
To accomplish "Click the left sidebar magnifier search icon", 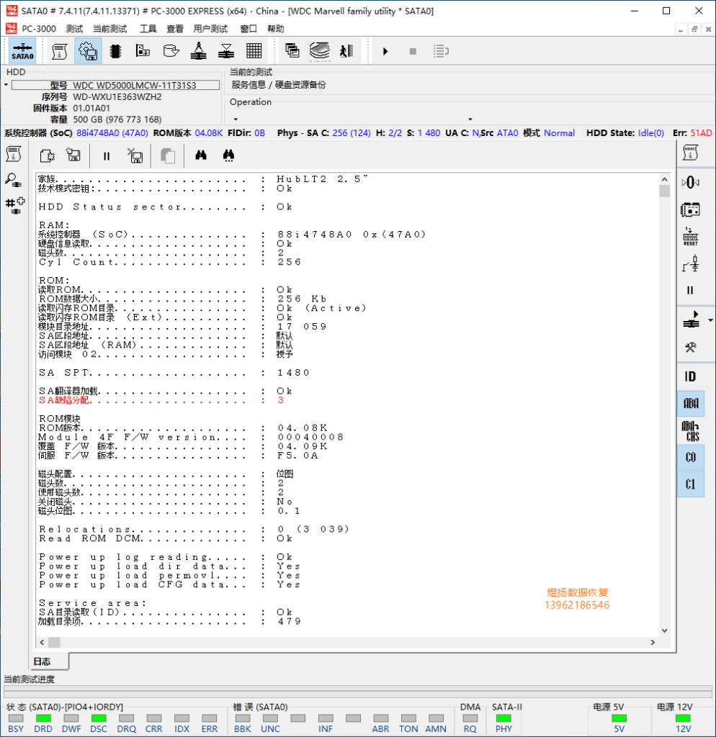I will [x=14, y=179].
